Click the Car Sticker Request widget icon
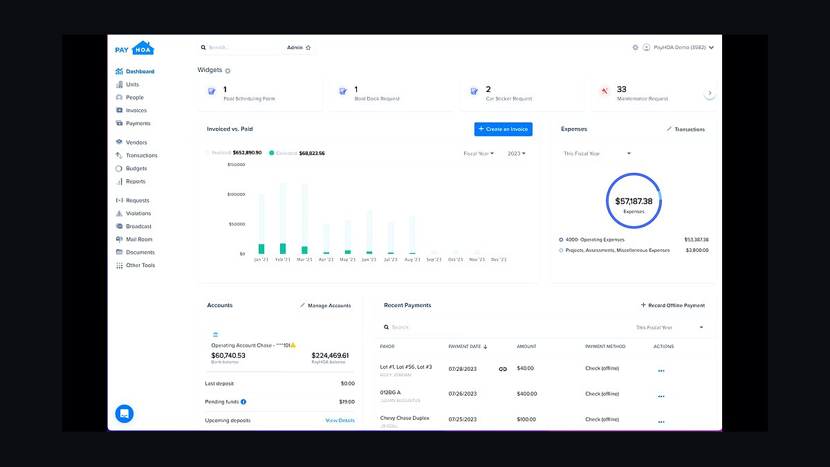The height and width of the screenshot is (467, 830). pos(474,91)
